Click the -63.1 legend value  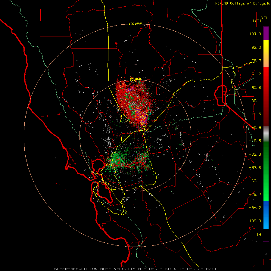click(x=255, y=181)
